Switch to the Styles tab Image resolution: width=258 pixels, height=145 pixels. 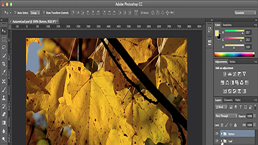click(x=232, y=62)
